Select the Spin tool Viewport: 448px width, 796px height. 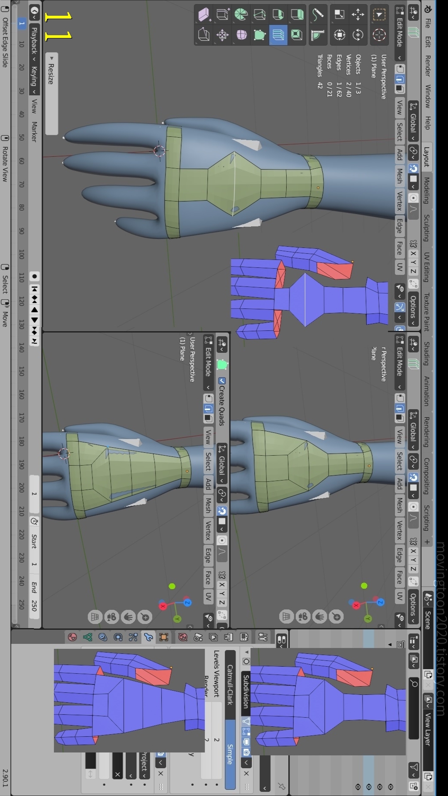241,15
